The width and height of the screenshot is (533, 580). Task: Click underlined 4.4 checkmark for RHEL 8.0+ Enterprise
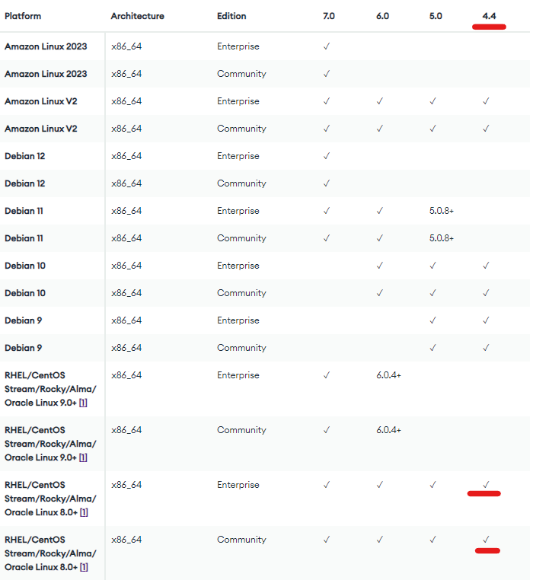(486, 485)
